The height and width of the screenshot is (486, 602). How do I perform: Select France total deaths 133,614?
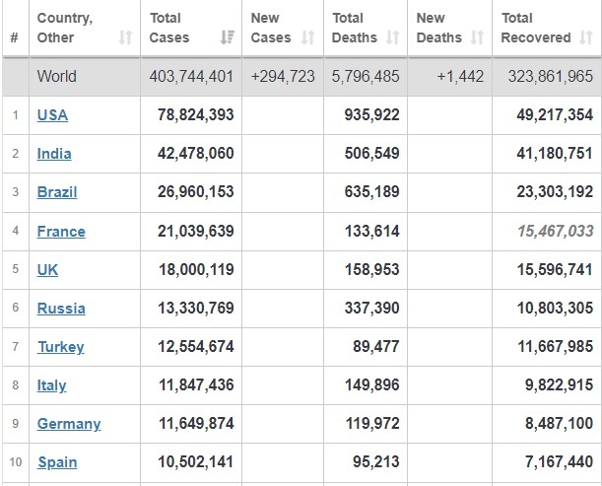(372, 231)
